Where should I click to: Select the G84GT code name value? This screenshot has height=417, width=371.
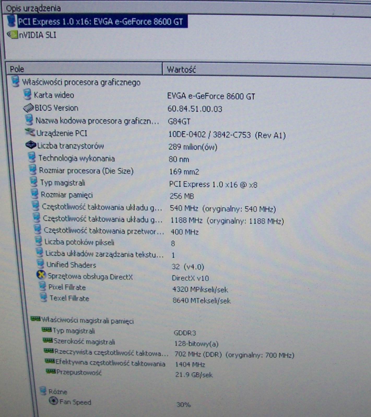[x=179, y=121]
